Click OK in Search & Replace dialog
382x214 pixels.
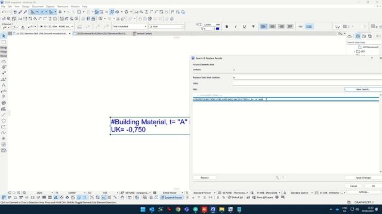373,186
